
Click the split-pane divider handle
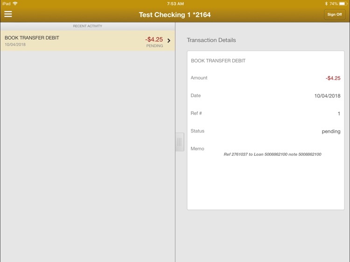coord(180,142)
